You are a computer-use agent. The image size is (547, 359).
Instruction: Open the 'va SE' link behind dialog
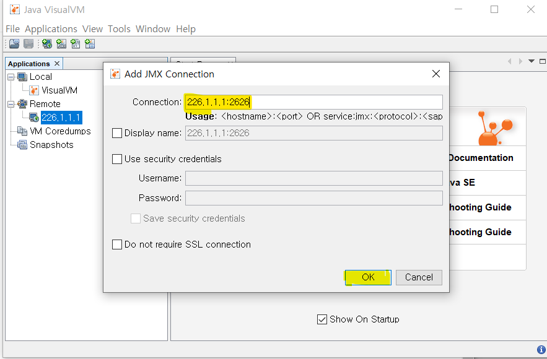point(462,183)
